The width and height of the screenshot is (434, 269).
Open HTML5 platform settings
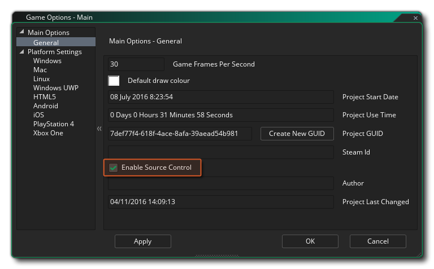pyautogui.click(x=44, y=97)
